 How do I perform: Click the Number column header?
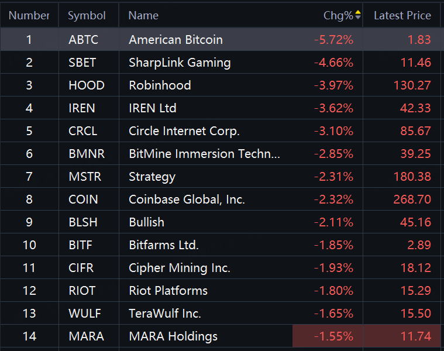(29, 16)
